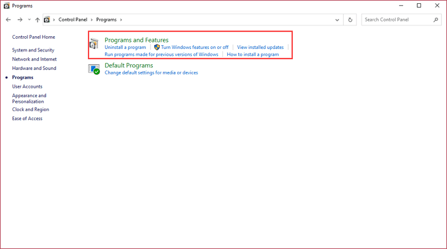Click View installed updates
This screenshot has height=249, width=447.
[260, 47]
